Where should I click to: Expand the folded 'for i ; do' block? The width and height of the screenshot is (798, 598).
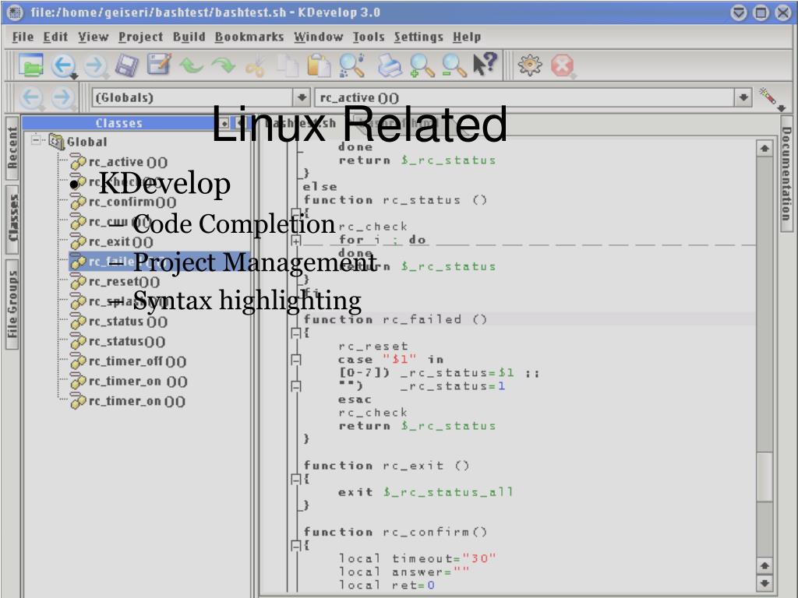(x=295, y=241)
